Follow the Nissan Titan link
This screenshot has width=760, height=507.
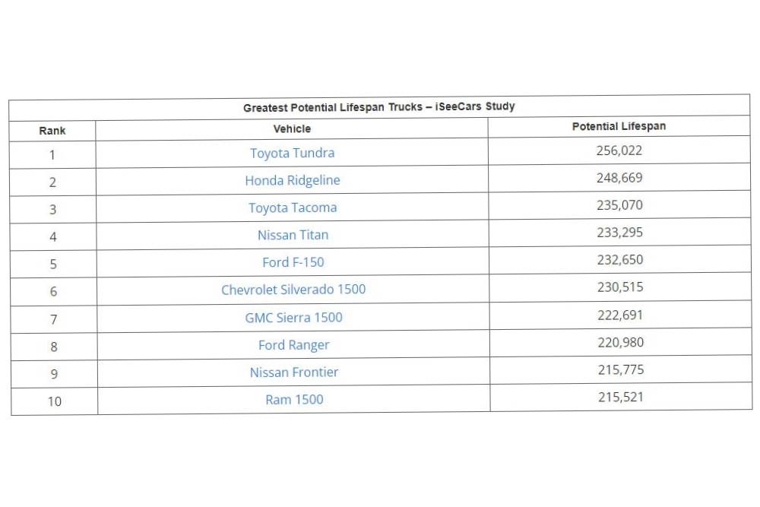[x=293, y=235]
